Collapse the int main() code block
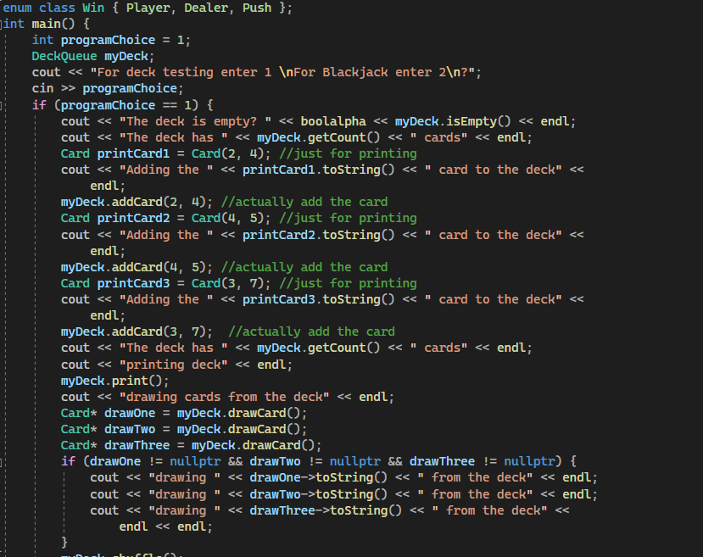The image size is (703, 557). pyautogui.click(x=2, y=24)
